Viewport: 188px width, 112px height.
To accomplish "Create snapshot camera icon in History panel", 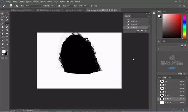I will click(142, 31).
